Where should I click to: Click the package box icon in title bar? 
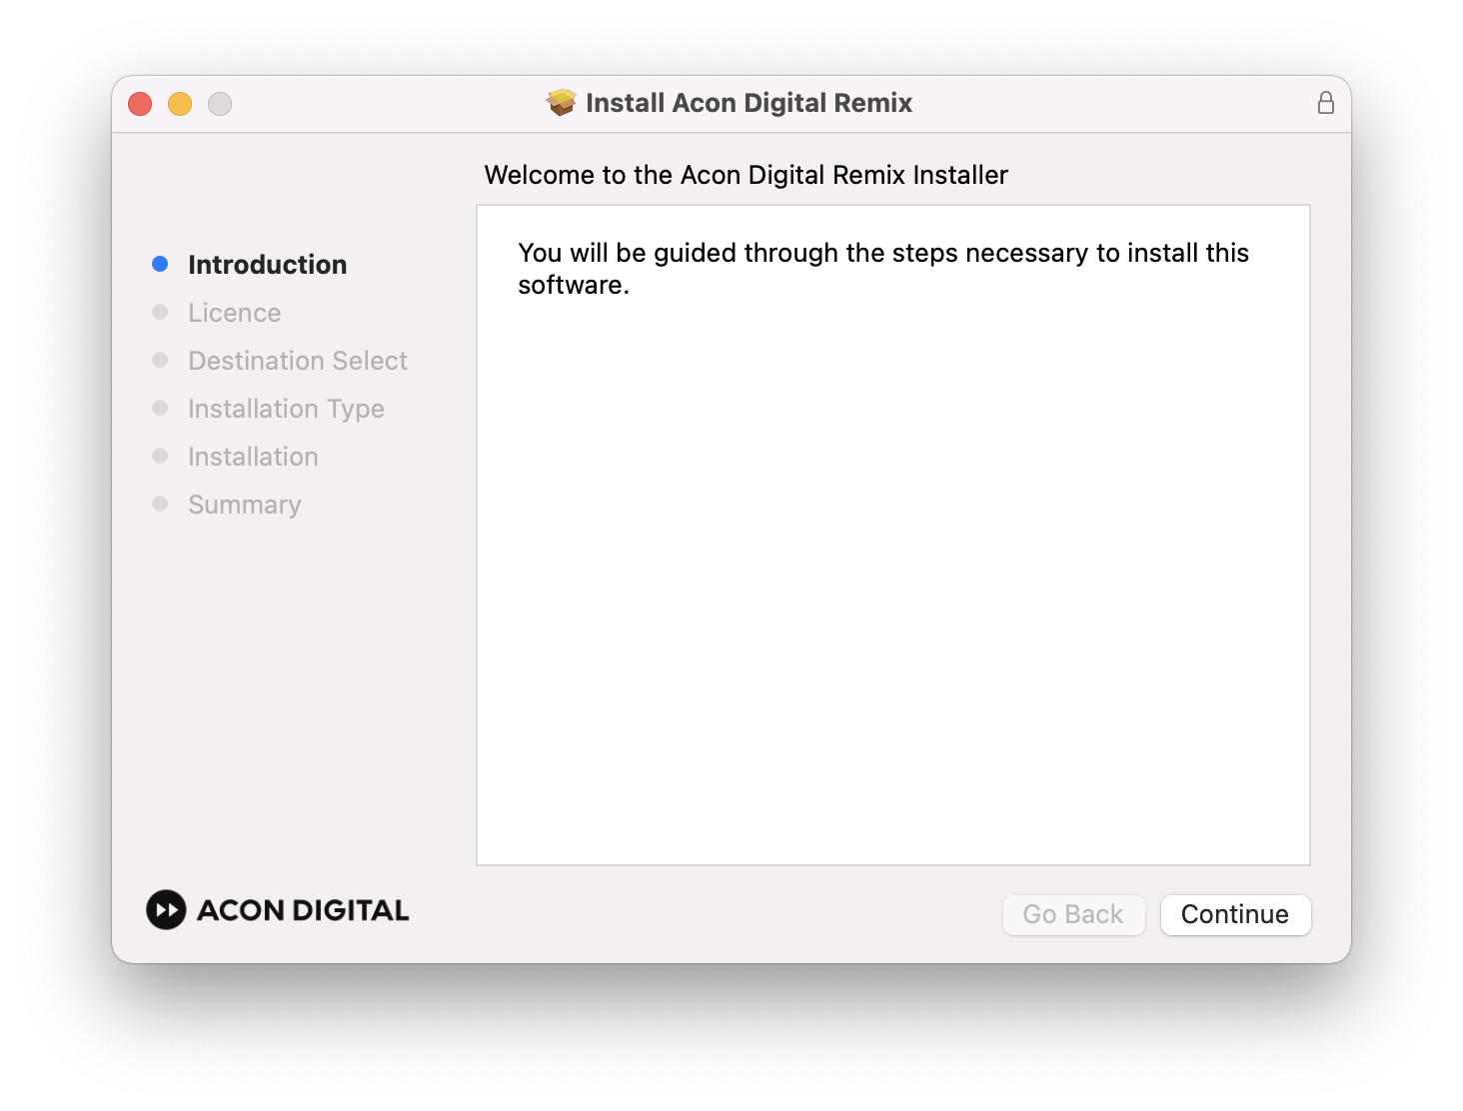tap(562, 102)
